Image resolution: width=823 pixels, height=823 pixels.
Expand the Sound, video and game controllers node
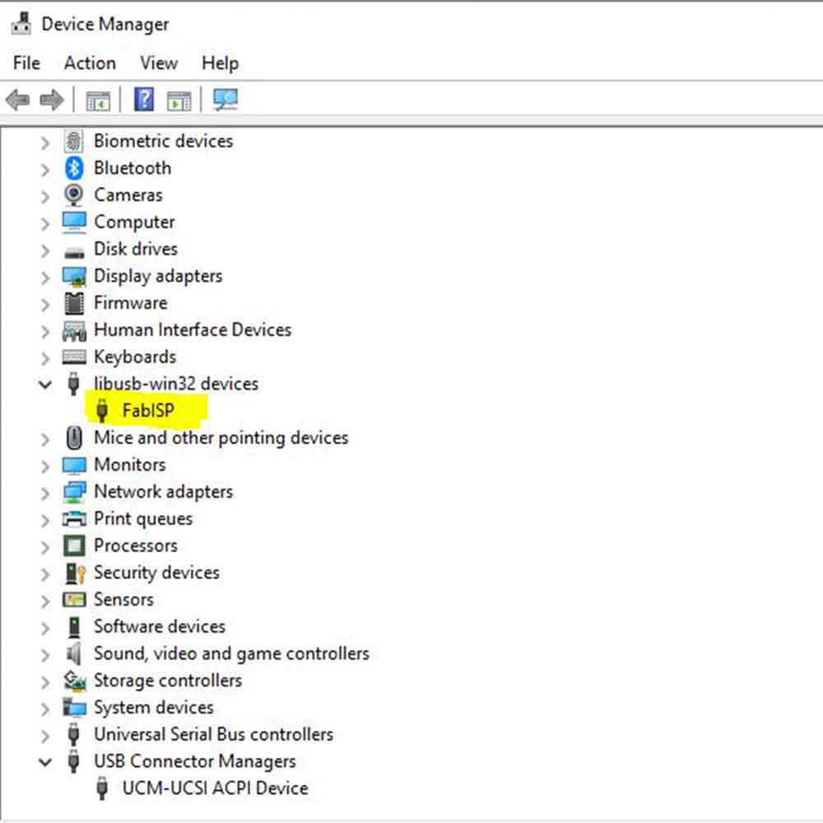45,655
